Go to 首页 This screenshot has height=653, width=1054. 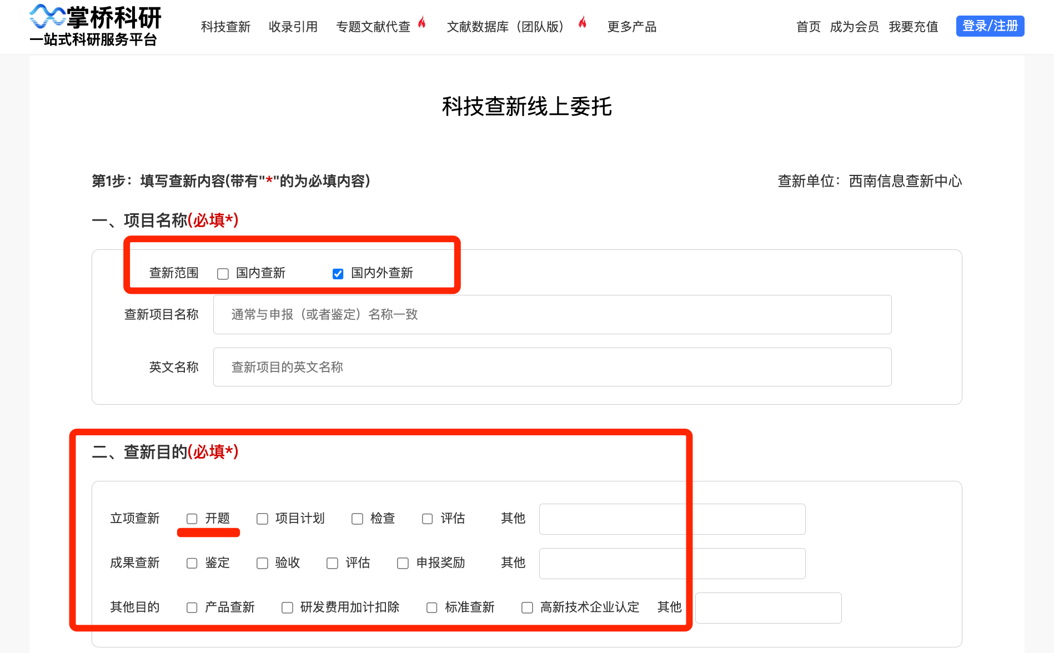click(x=809, y=27)
